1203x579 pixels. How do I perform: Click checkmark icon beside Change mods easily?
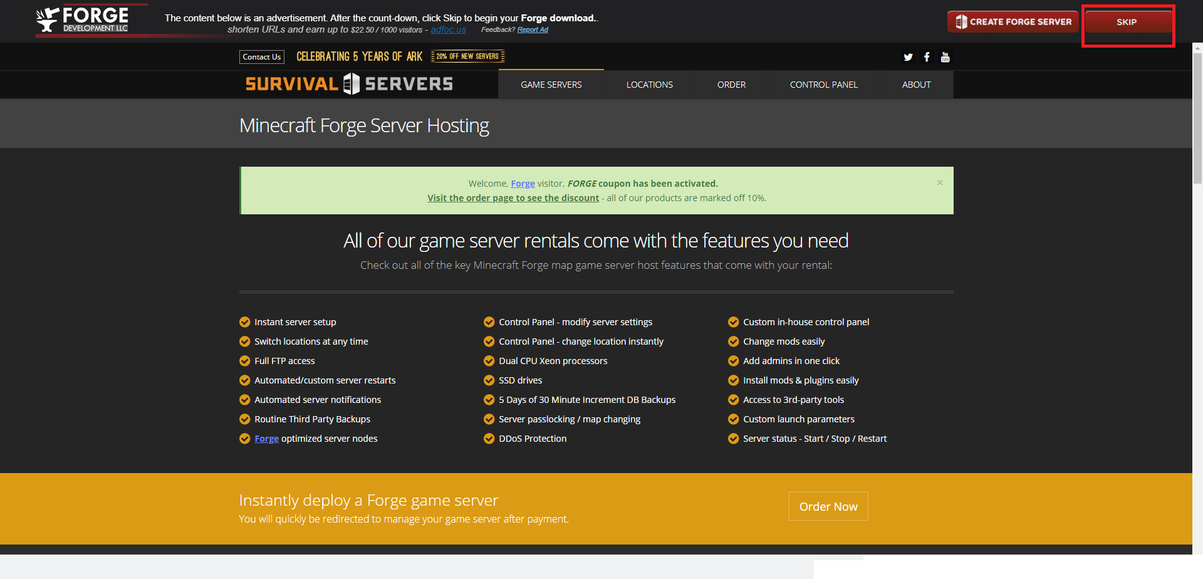(x=734, y=342)
